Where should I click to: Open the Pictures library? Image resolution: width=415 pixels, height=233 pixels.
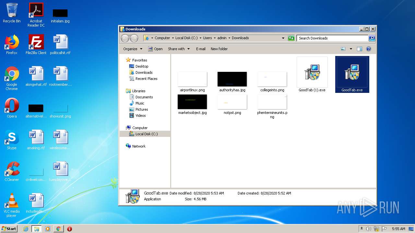point(142,109)
